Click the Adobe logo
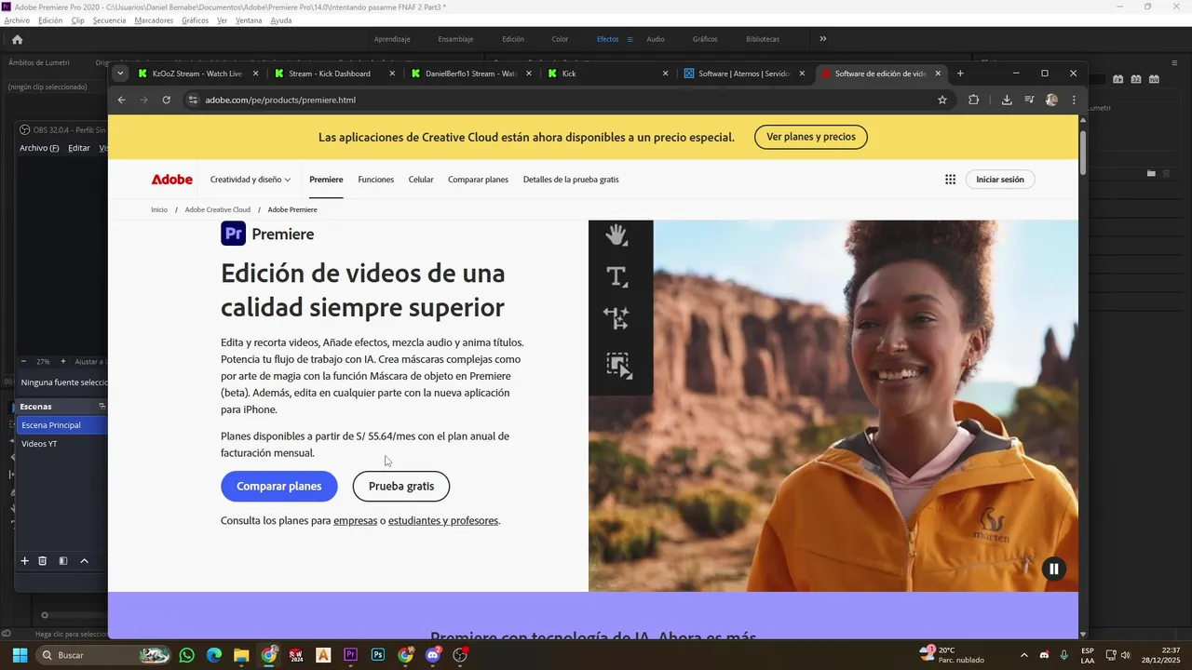 pyautogui.click(x=172, y=180)
